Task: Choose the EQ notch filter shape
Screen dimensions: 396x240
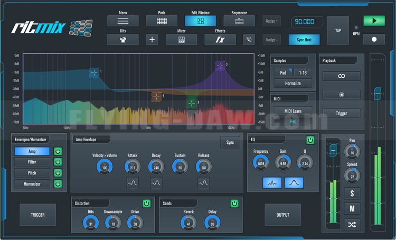Action: point(272,182)
